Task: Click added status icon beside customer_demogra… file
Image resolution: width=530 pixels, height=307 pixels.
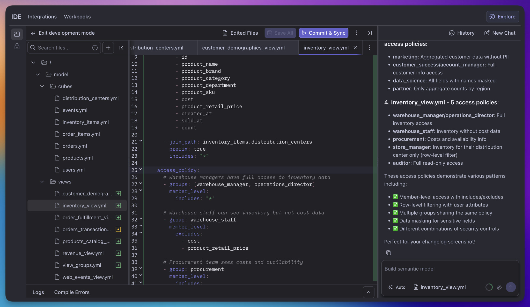Action: (x=118, y=194)
